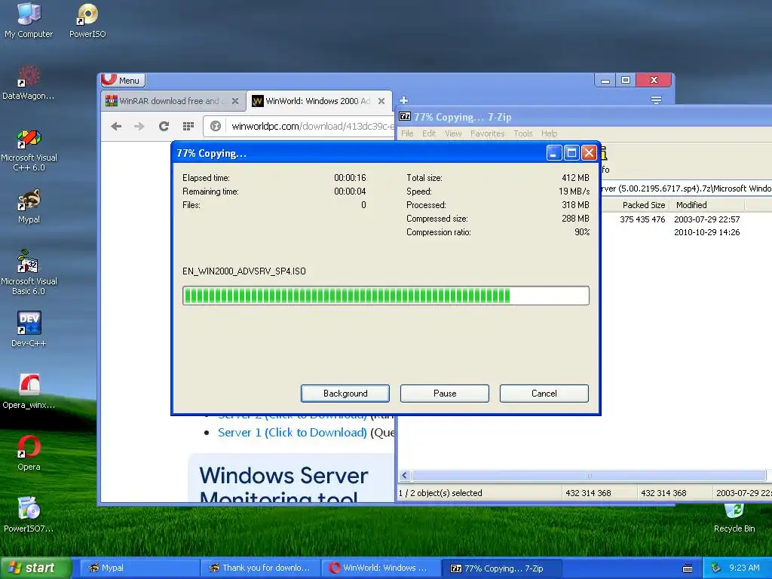Maximize the Opera browser window
The height and width of the screenshot is (579, 772).
[625, 80]
